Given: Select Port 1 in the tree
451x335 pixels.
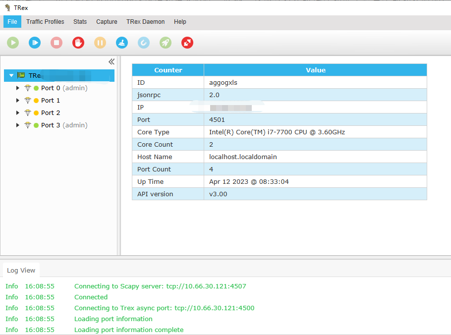Looking at the screenshot, I should [x=50, y=101].
